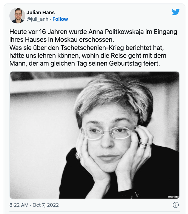Click the tweet line mentioning Moskau
The width and height of the screenshot is (188, 214).
62,40
